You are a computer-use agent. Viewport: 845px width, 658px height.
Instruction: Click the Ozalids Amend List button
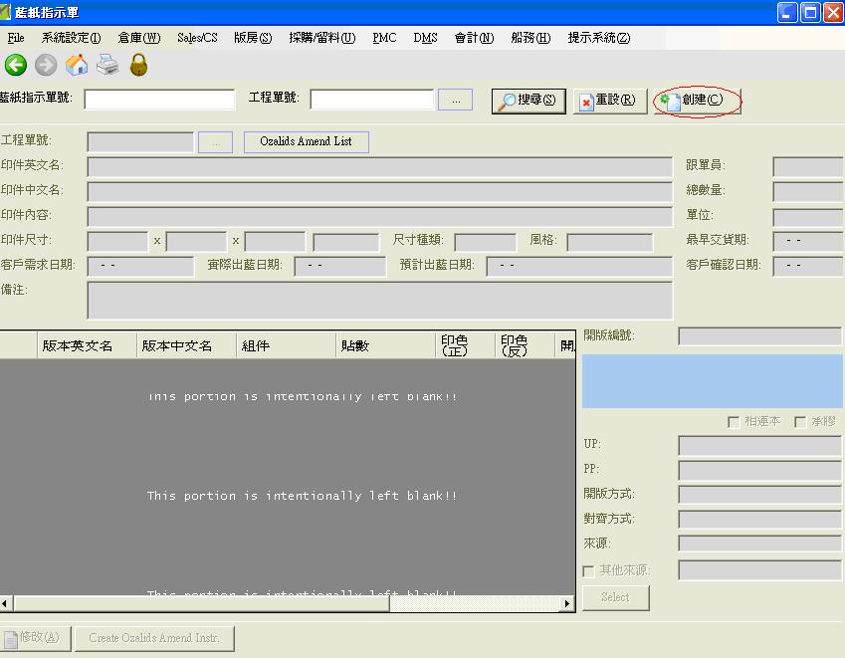(x=306, y=141)
